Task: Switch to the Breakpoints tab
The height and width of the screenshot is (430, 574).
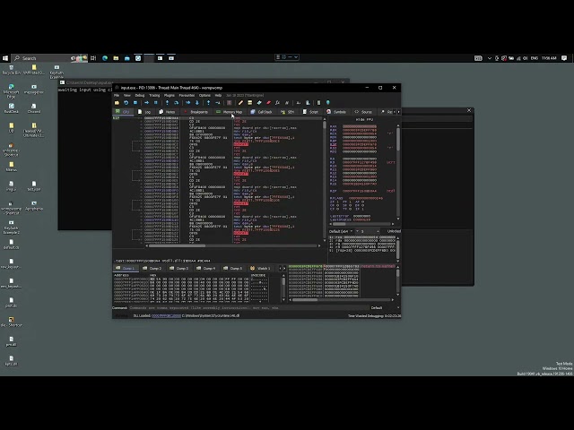Action: click(x=196, y=112)
